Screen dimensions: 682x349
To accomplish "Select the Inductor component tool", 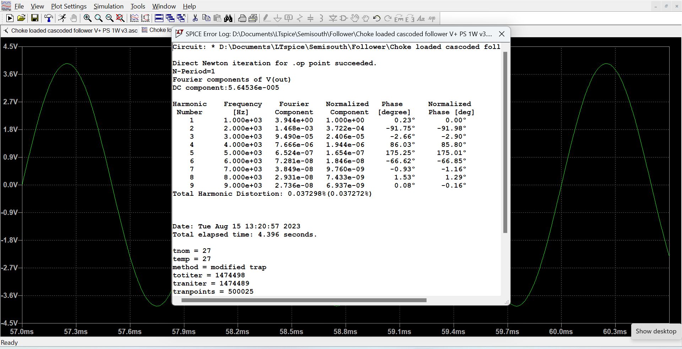I will (x=321, y=18).
